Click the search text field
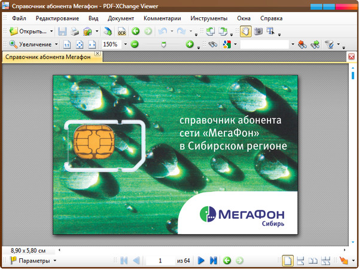Image resolution: width=359 pixels, height=269 pixels. click(x=264, y=44)
